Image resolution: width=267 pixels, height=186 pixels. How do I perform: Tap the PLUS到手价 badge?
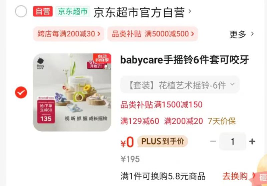[x=163, y=141]
